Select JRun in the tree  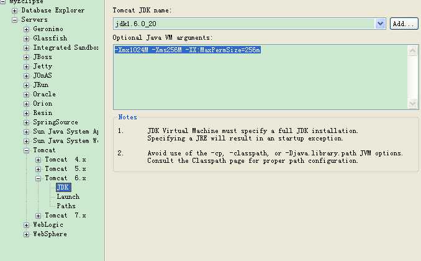click(x=41, y=85)
